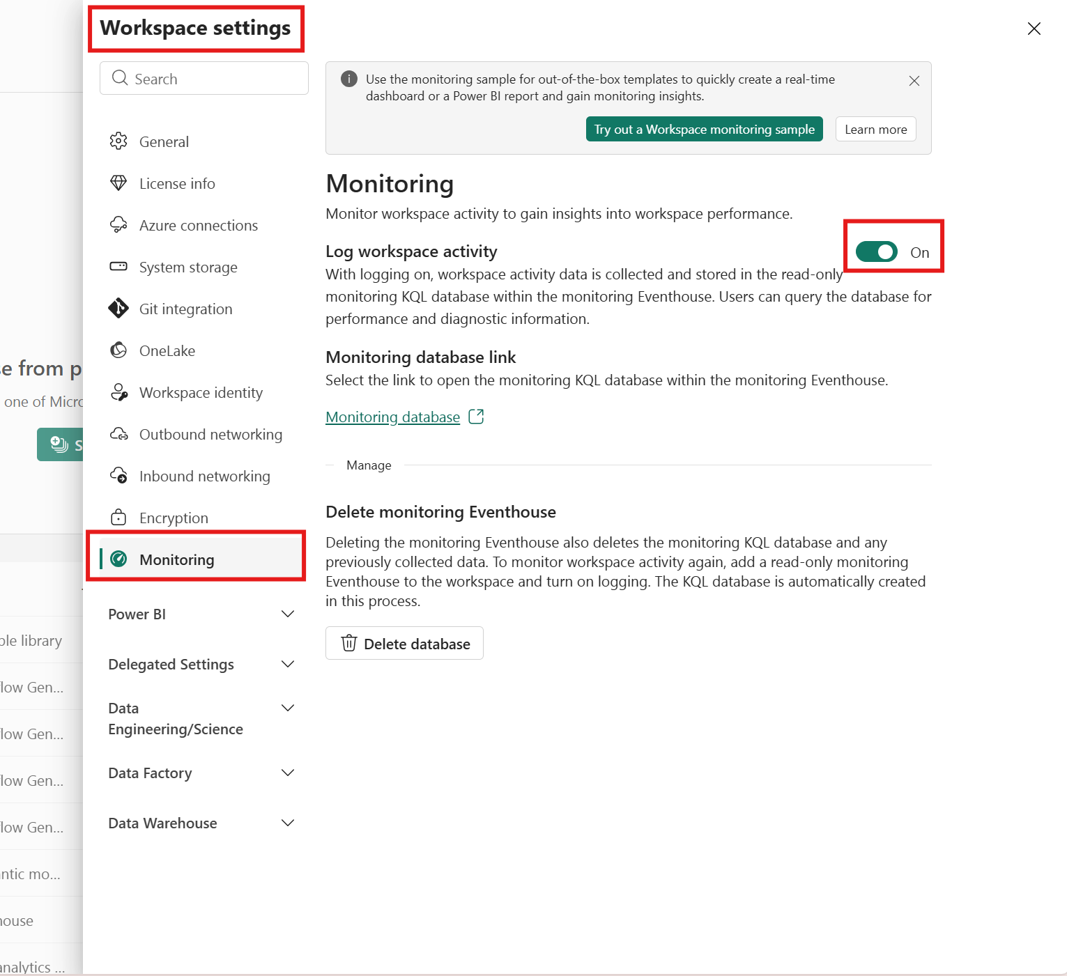Viewport: 1067px width, 976px height.
Task: Select the Git integration icon
Action: (x=119, y=309)
